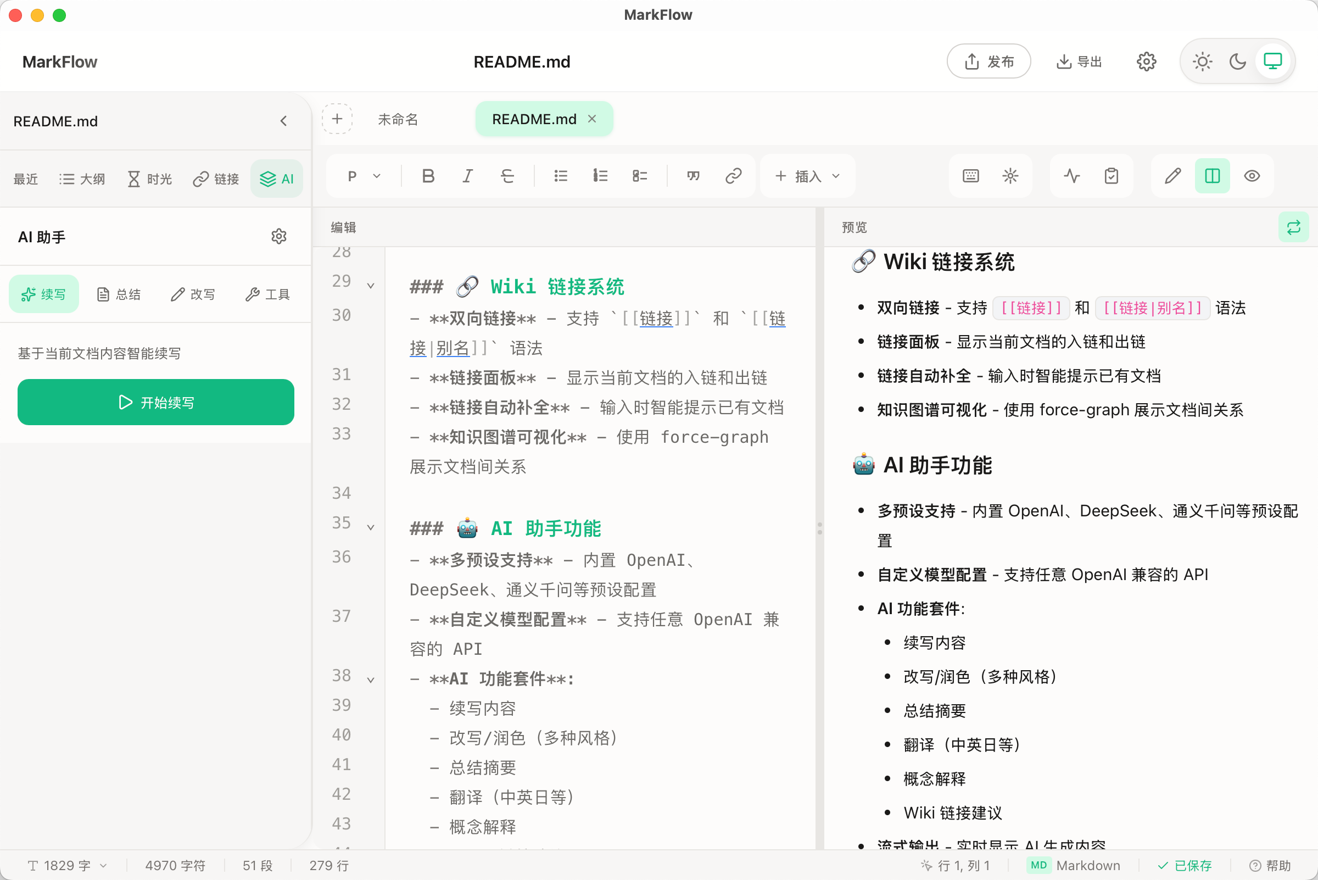Insert a task checklist
1318x880 pixels.
point(640,176)
